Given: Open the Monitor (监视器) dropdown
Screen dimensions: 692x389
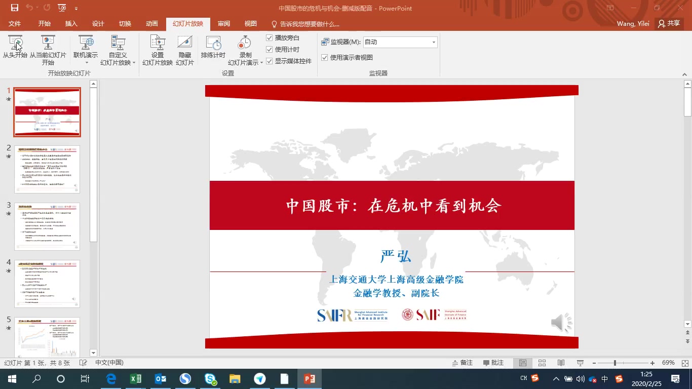Looking at the screenshot, I should click(400, 42).
